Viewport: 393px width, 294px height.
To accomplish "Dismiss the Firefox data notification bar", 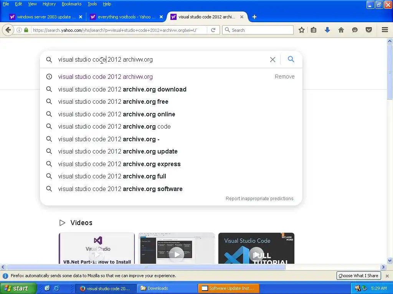I will (387, 276).
